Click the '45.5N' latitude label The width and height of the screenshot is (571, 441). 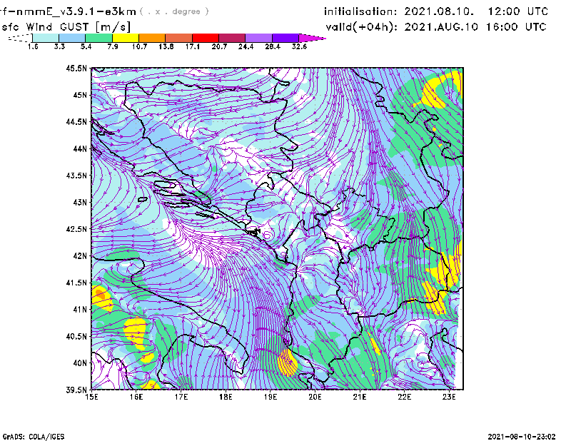[x=76, y=68]
